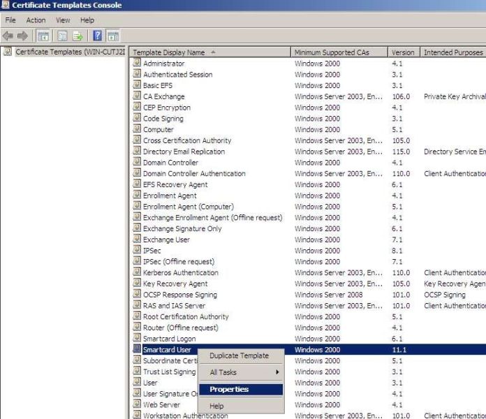Select Domain Controller Authentication template
This screenshot has height=419, width=486.
pos(194,174)
